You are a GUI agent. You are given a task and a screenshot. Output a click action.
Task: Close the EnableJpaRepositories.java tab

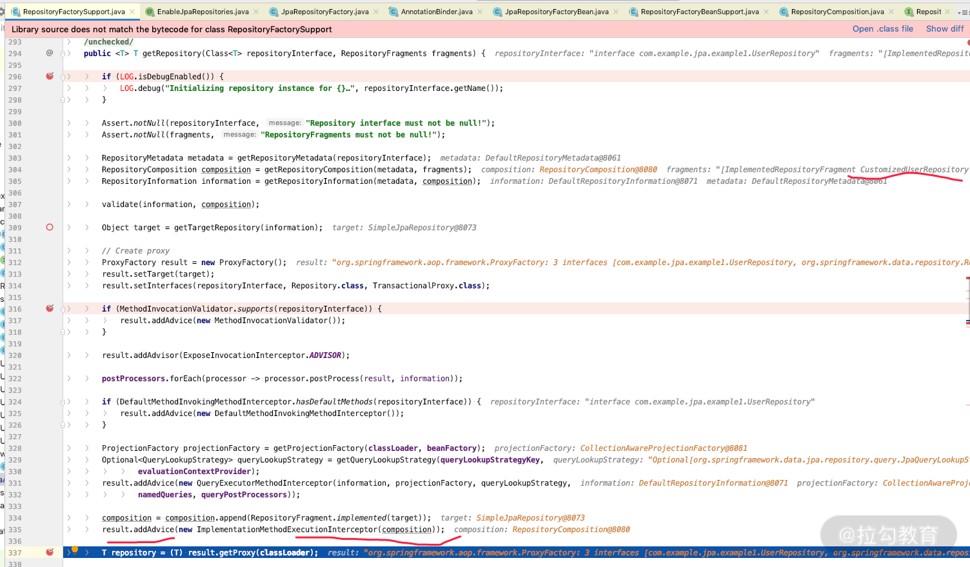coord(256,12)
